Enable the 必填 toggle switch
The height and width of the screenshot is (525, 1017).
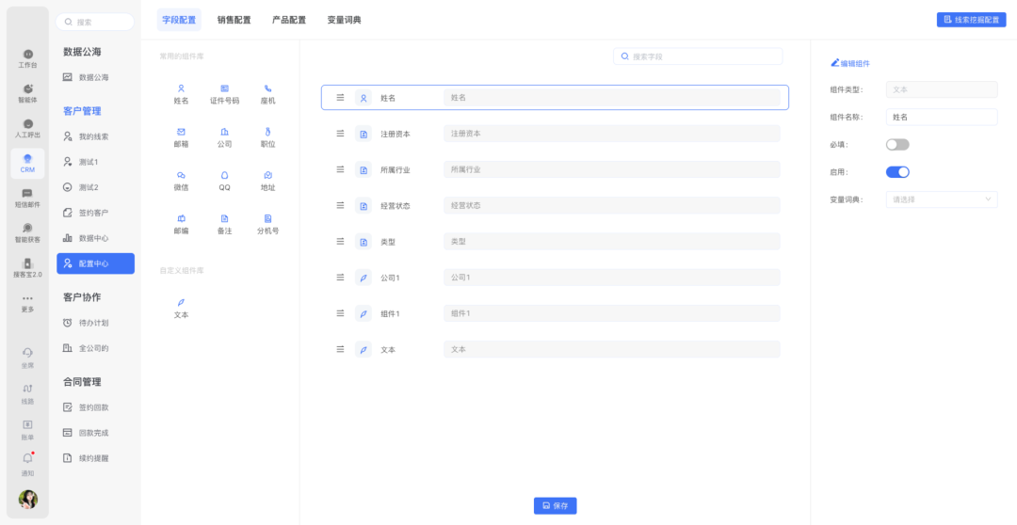(x=897, y=145)
